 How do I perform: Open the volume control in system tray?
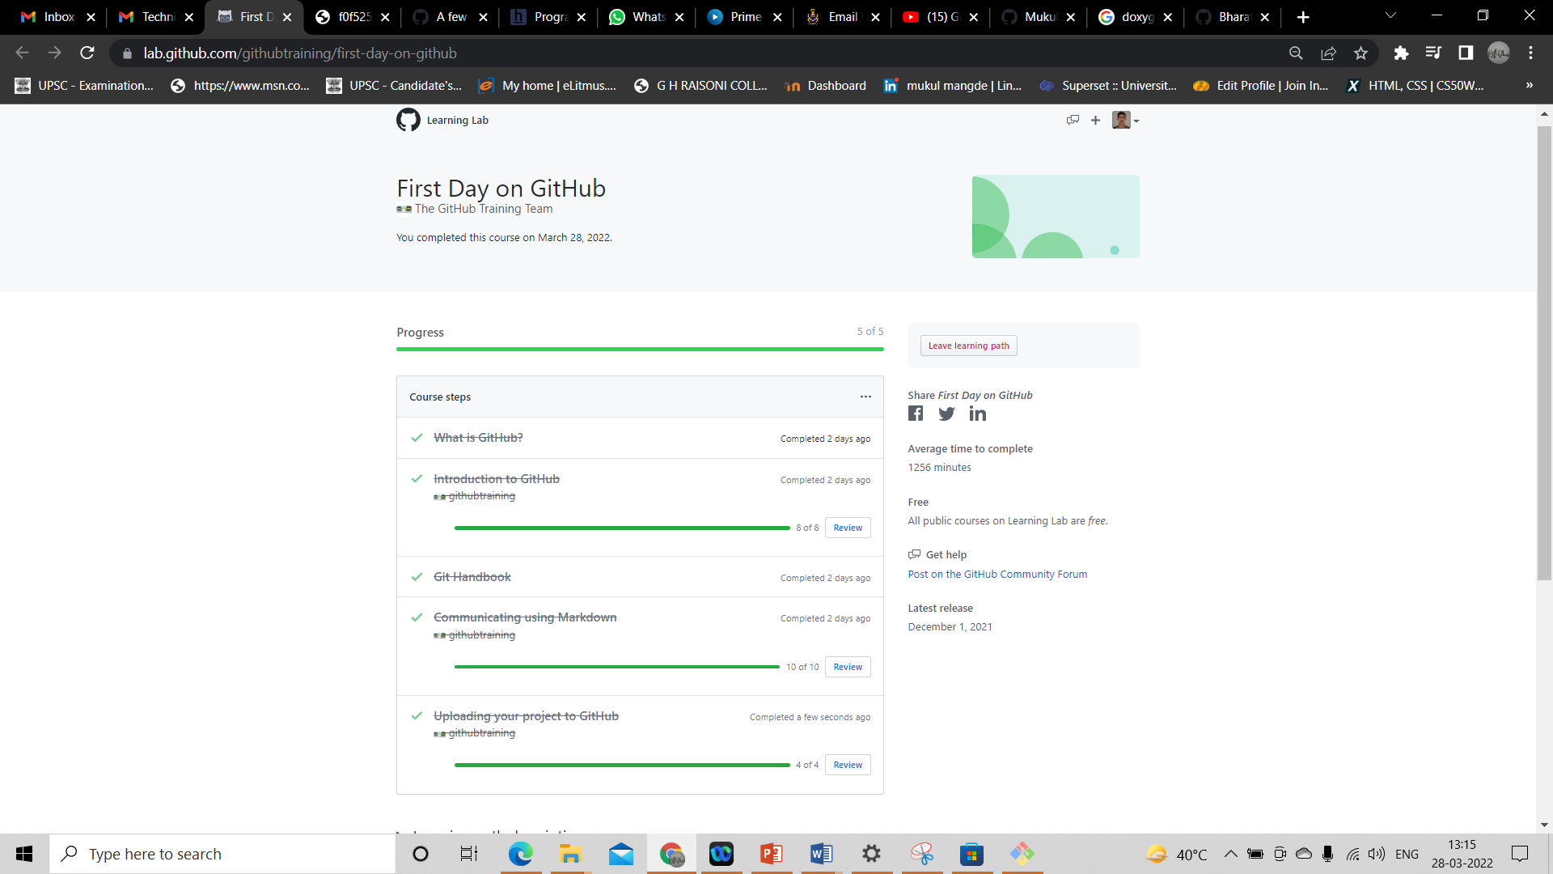pos(1376,854)
